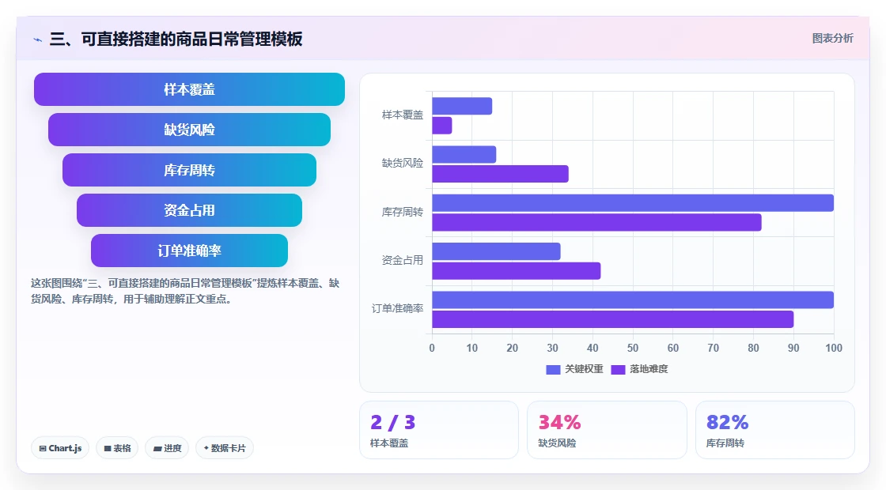
Task: Click the 进度 tag chip
Action: (x=167, y=448)
